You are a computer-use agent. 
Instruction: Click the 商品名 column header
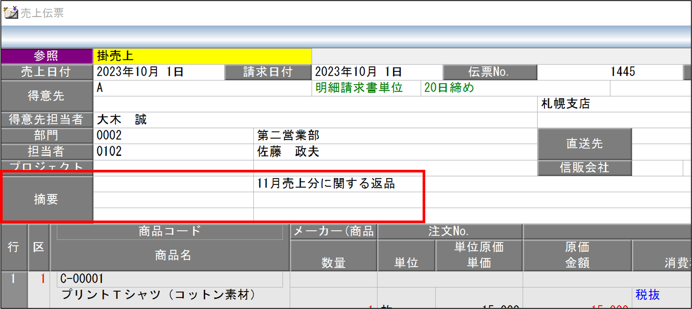(x=173, y=255)
